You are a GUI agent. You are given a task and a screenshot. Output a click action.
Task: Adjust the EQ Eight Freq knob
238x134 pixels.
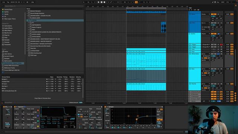[107, 111]
